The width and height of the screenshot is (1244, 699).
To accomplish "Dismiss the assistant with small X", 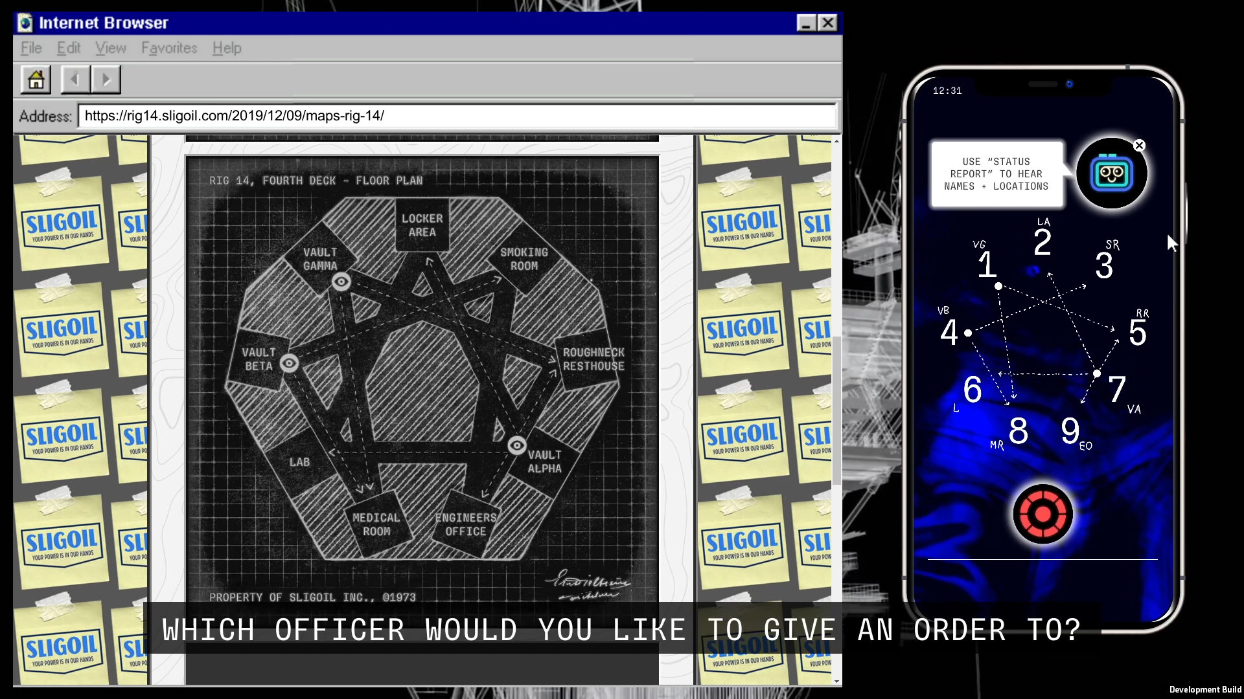I will pyautogui.click(x=1139, y=146).
